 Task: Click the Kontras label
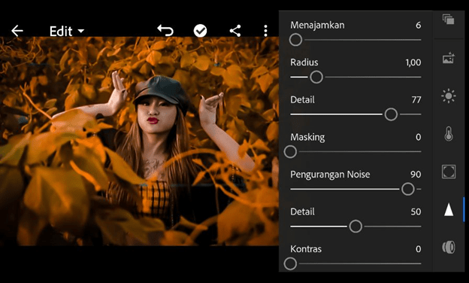click(x=306, y=249)
